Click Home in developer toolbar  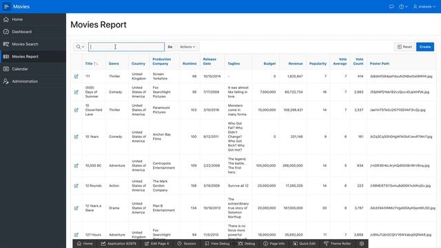click(85, 243)
